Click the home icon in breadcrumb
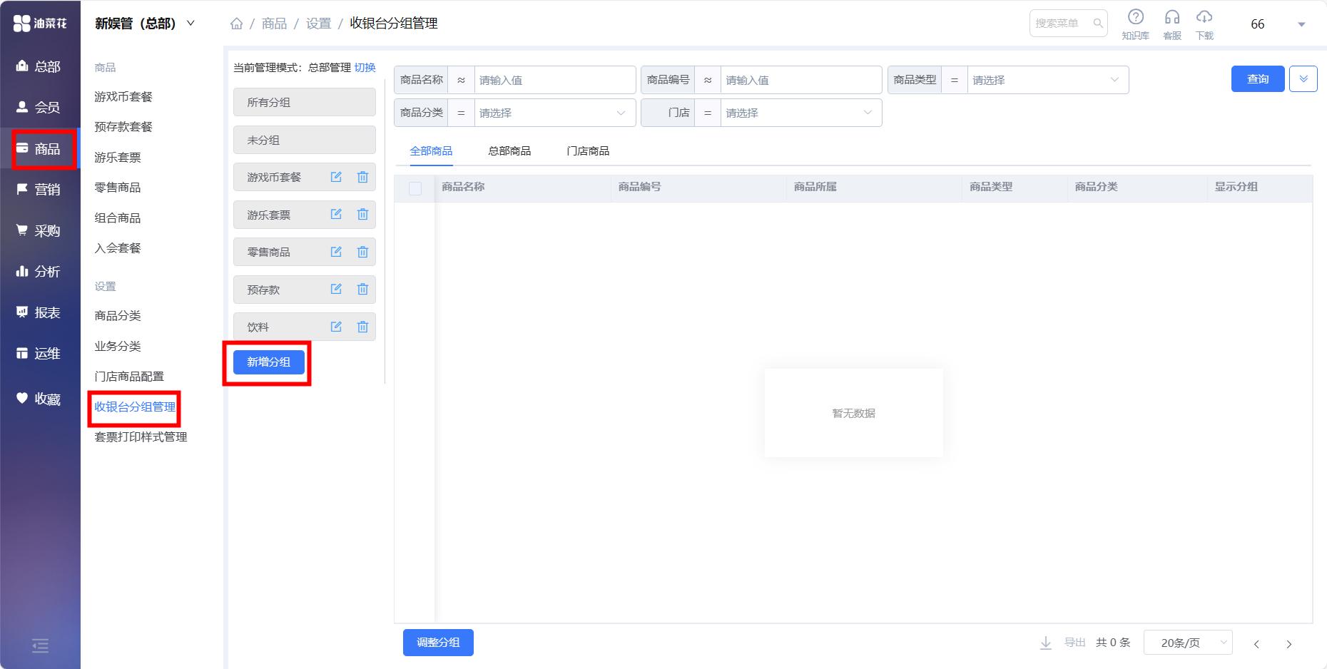The image size is (1327, 669). coord(236,24)
